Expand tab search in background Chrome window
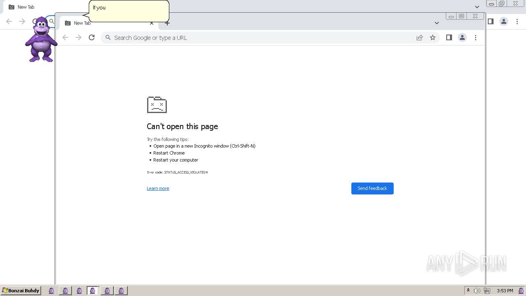526x296 pixels. (x=477, y=7)
